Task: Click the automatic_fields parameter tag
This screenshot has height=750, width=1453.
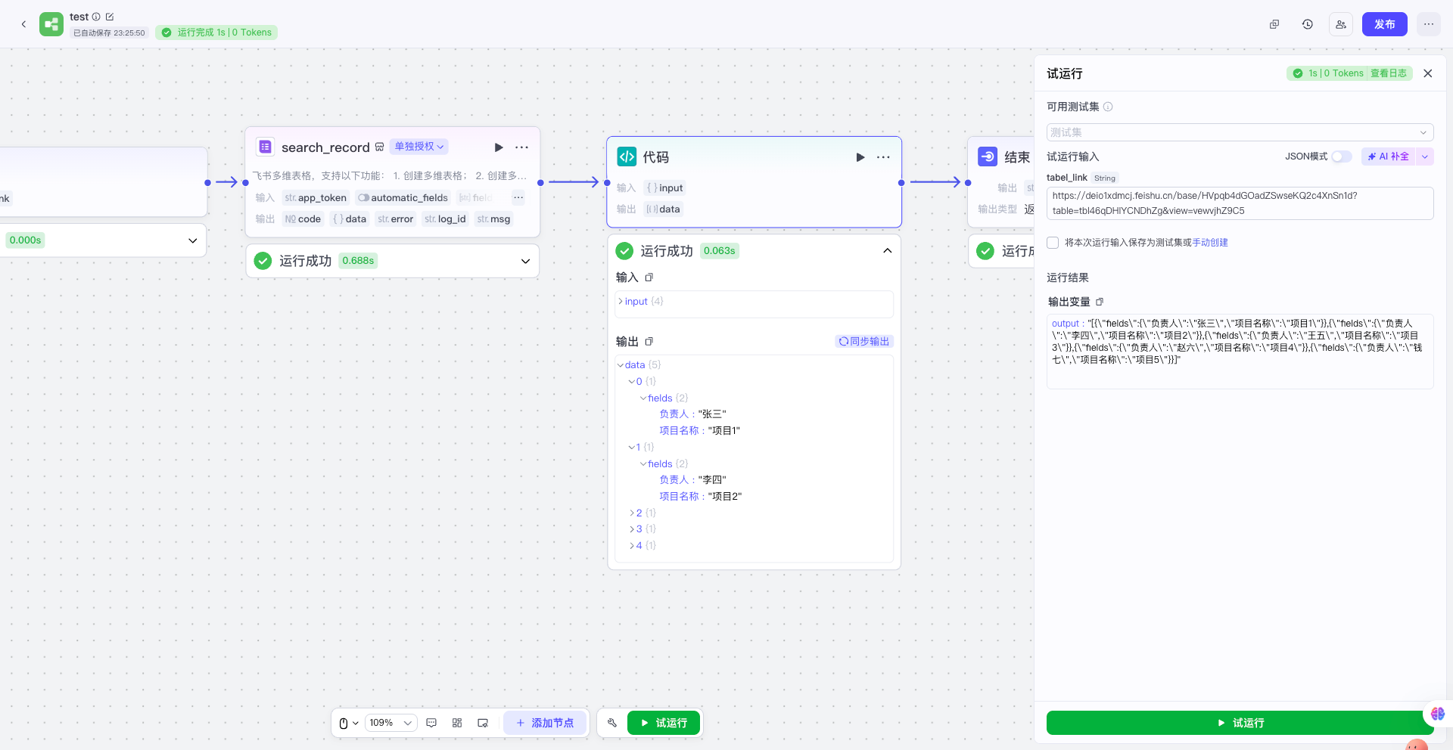Action: tap(403, 197)
